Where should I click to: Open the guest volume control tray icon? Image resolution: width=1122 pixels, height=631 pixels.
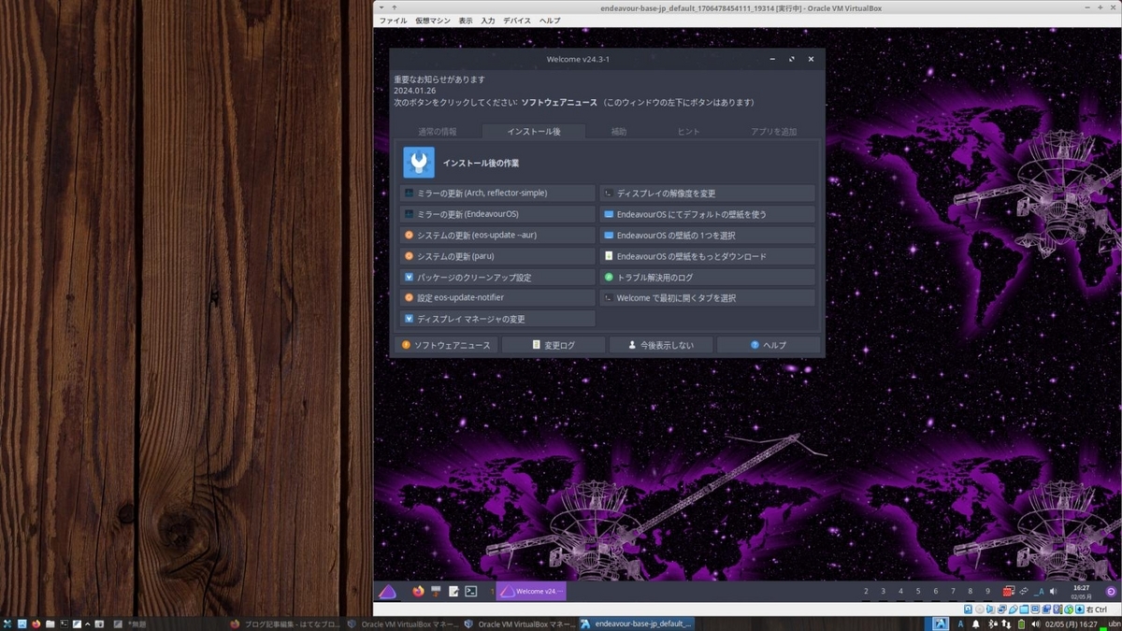pyautogui.click(x=1055, y=591)
